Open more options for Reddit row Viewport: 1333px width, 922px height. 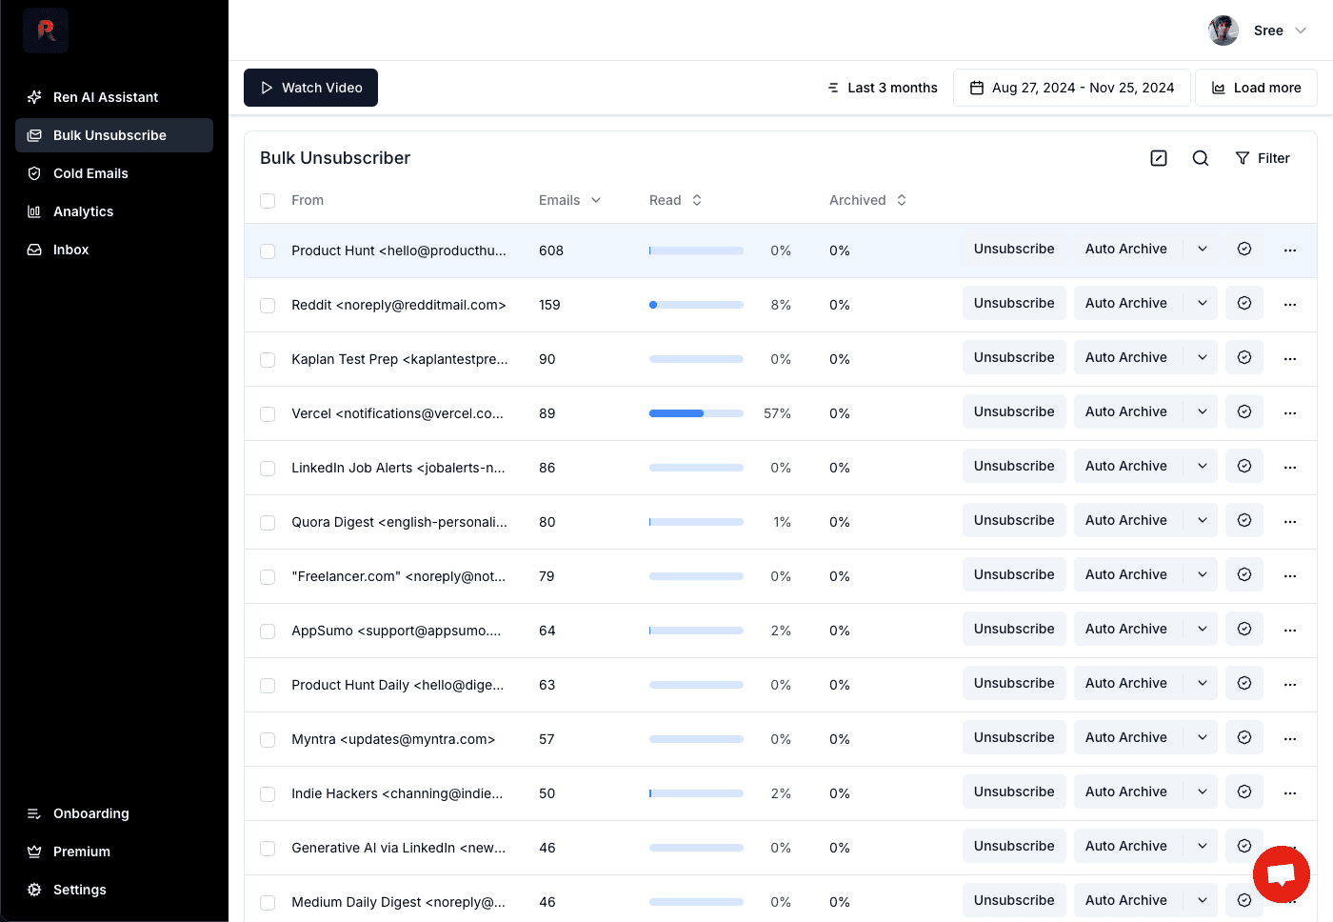pyautogui.click(x=1290, y=304)
